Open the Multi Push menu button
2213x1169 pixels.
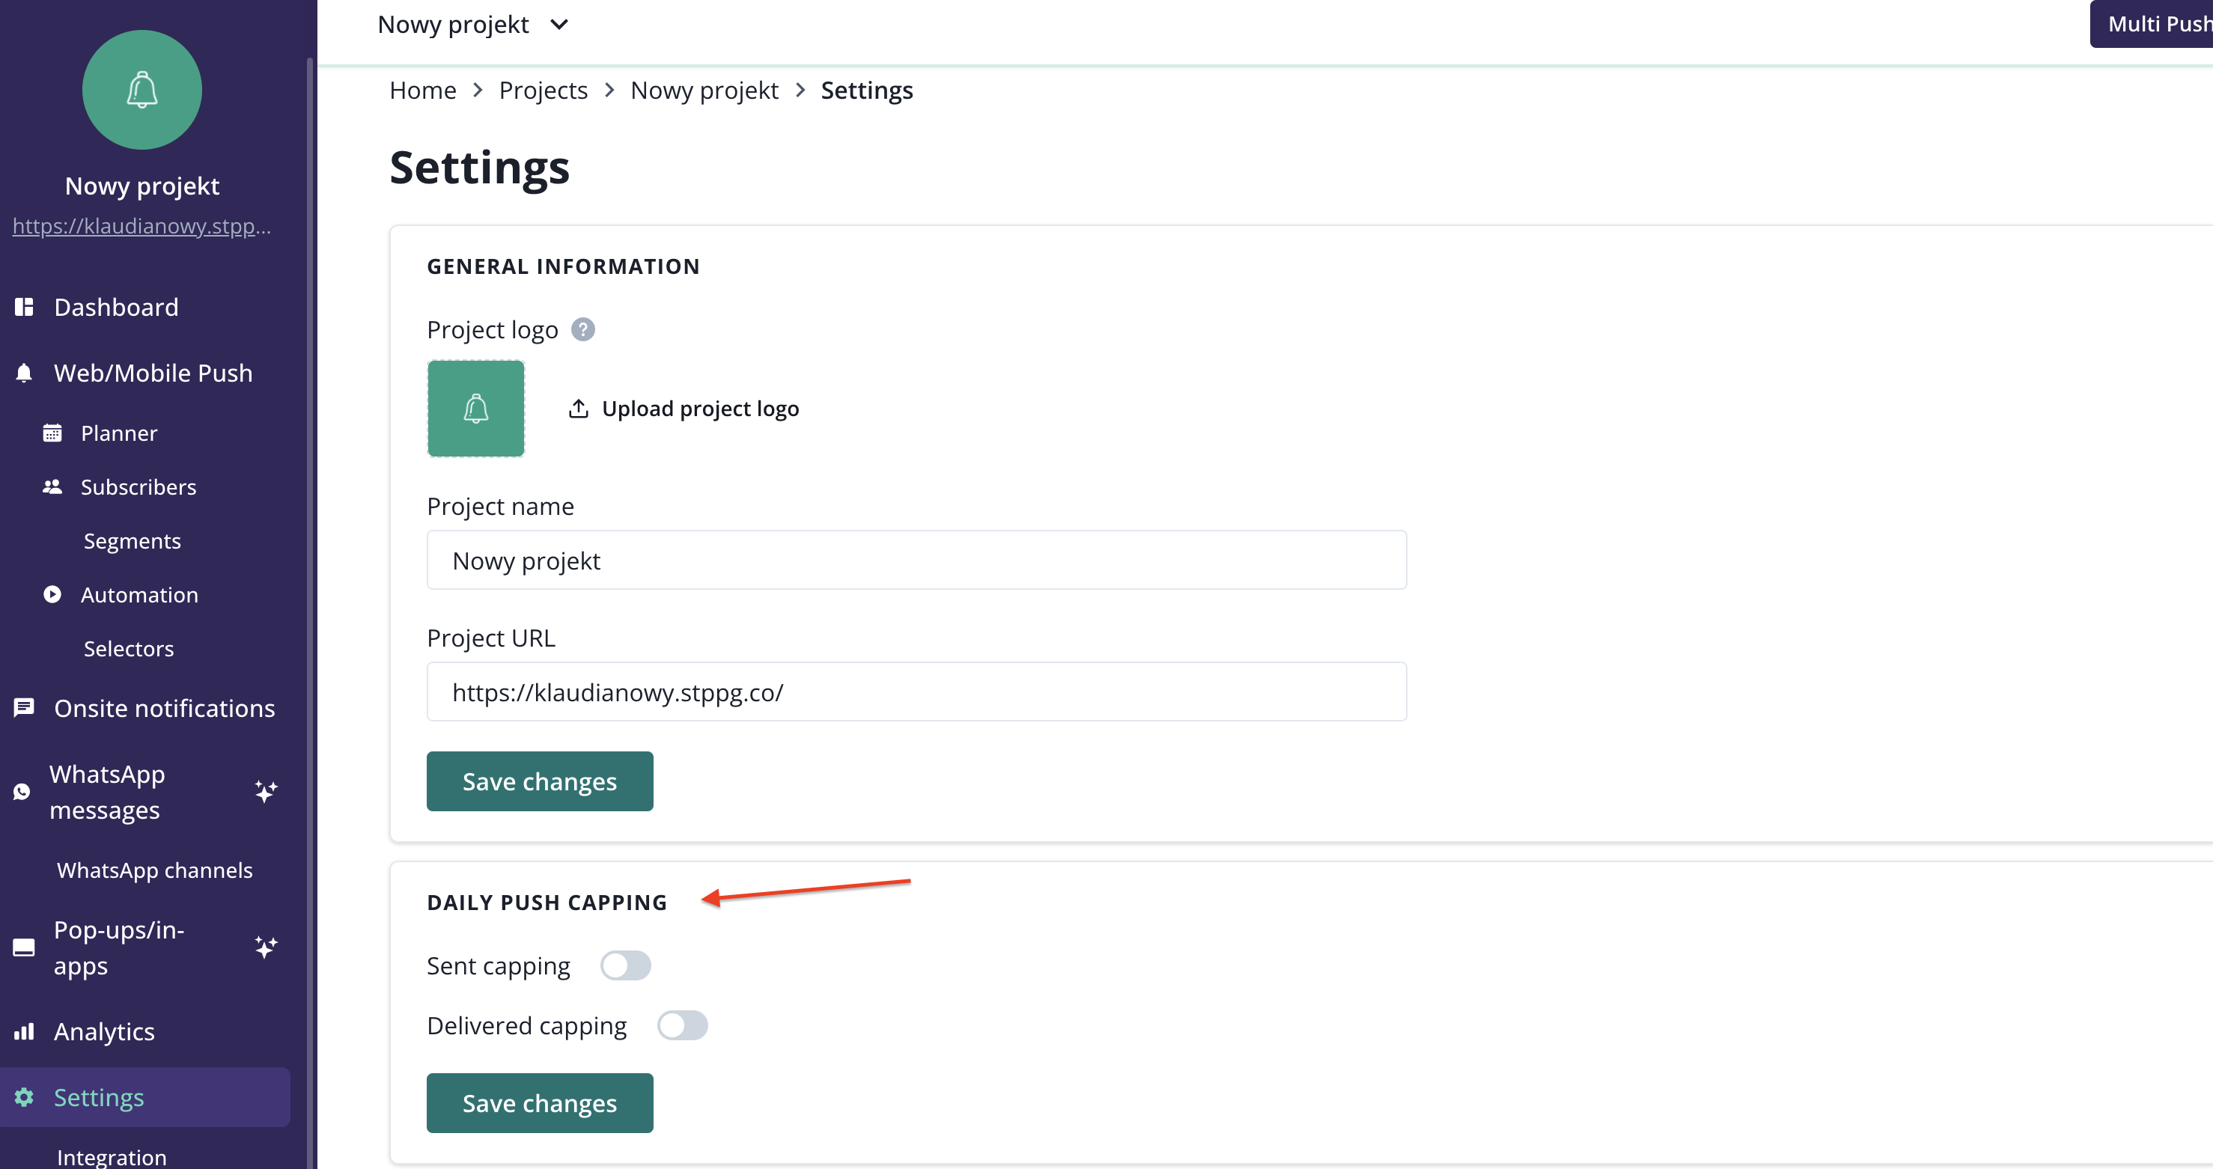(x=2155, y=24)
